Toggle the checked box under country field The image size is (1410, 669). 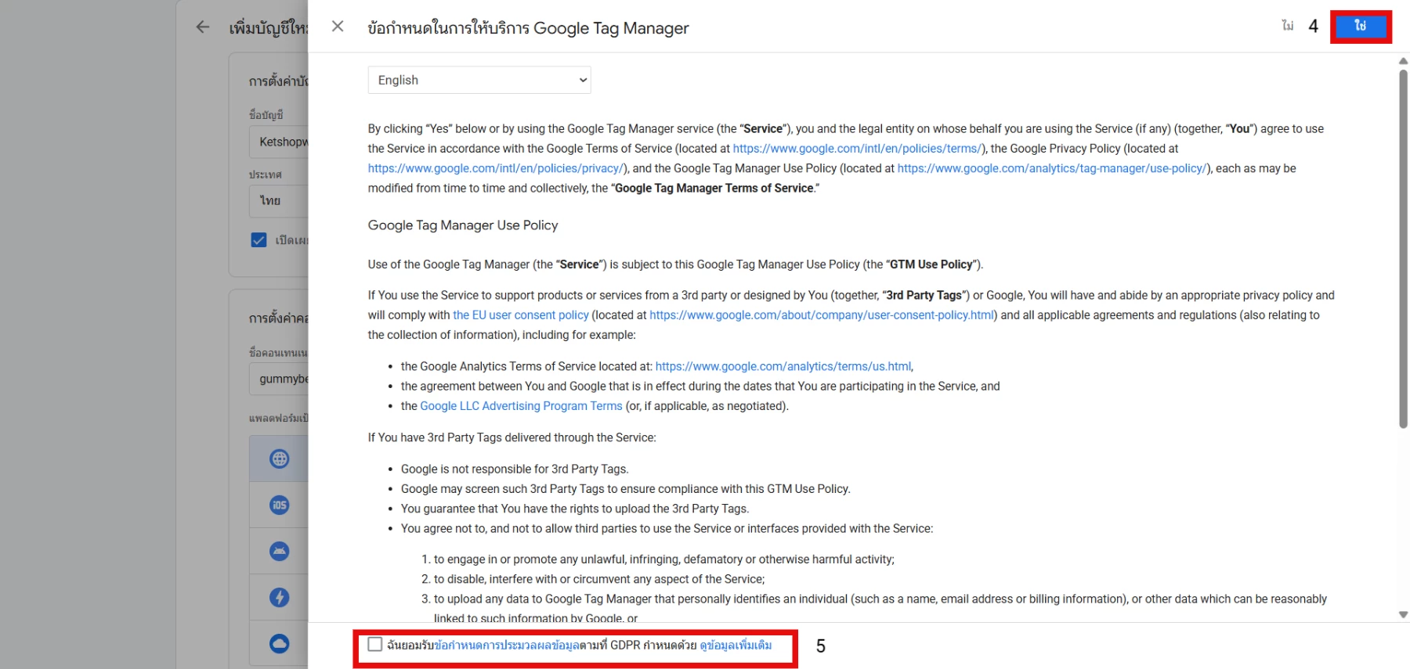coord(258,240)
